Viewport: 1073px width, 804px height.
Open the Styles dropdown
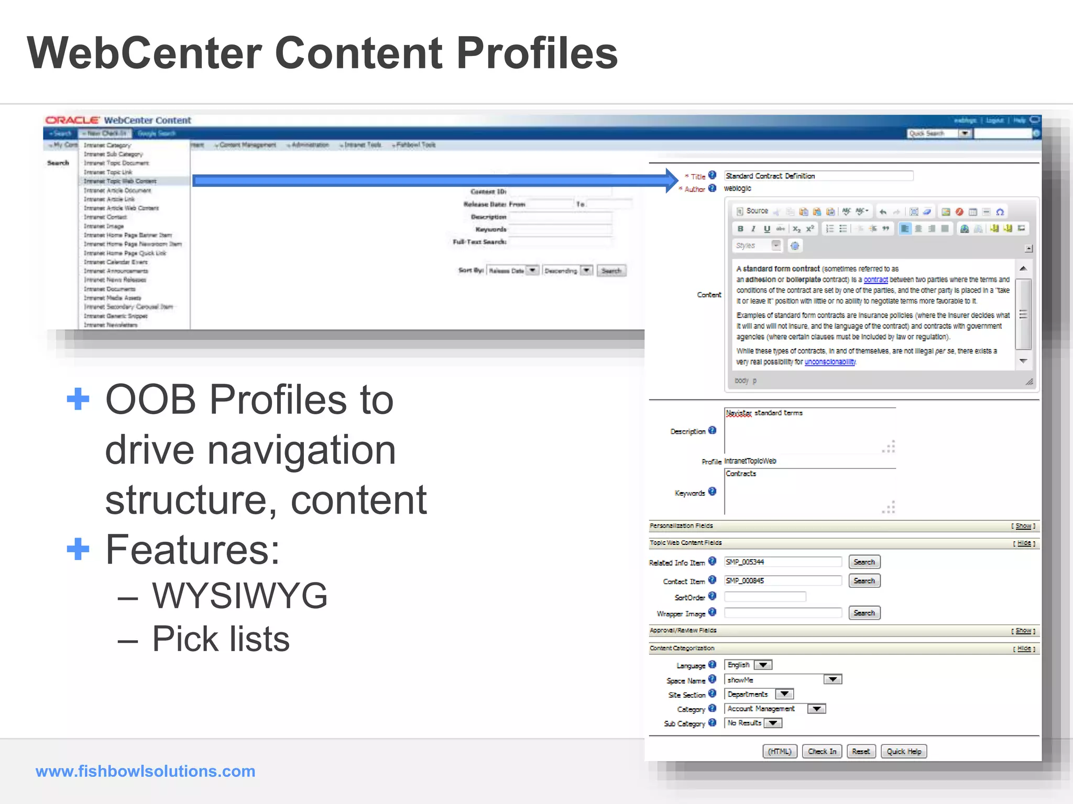757,245
